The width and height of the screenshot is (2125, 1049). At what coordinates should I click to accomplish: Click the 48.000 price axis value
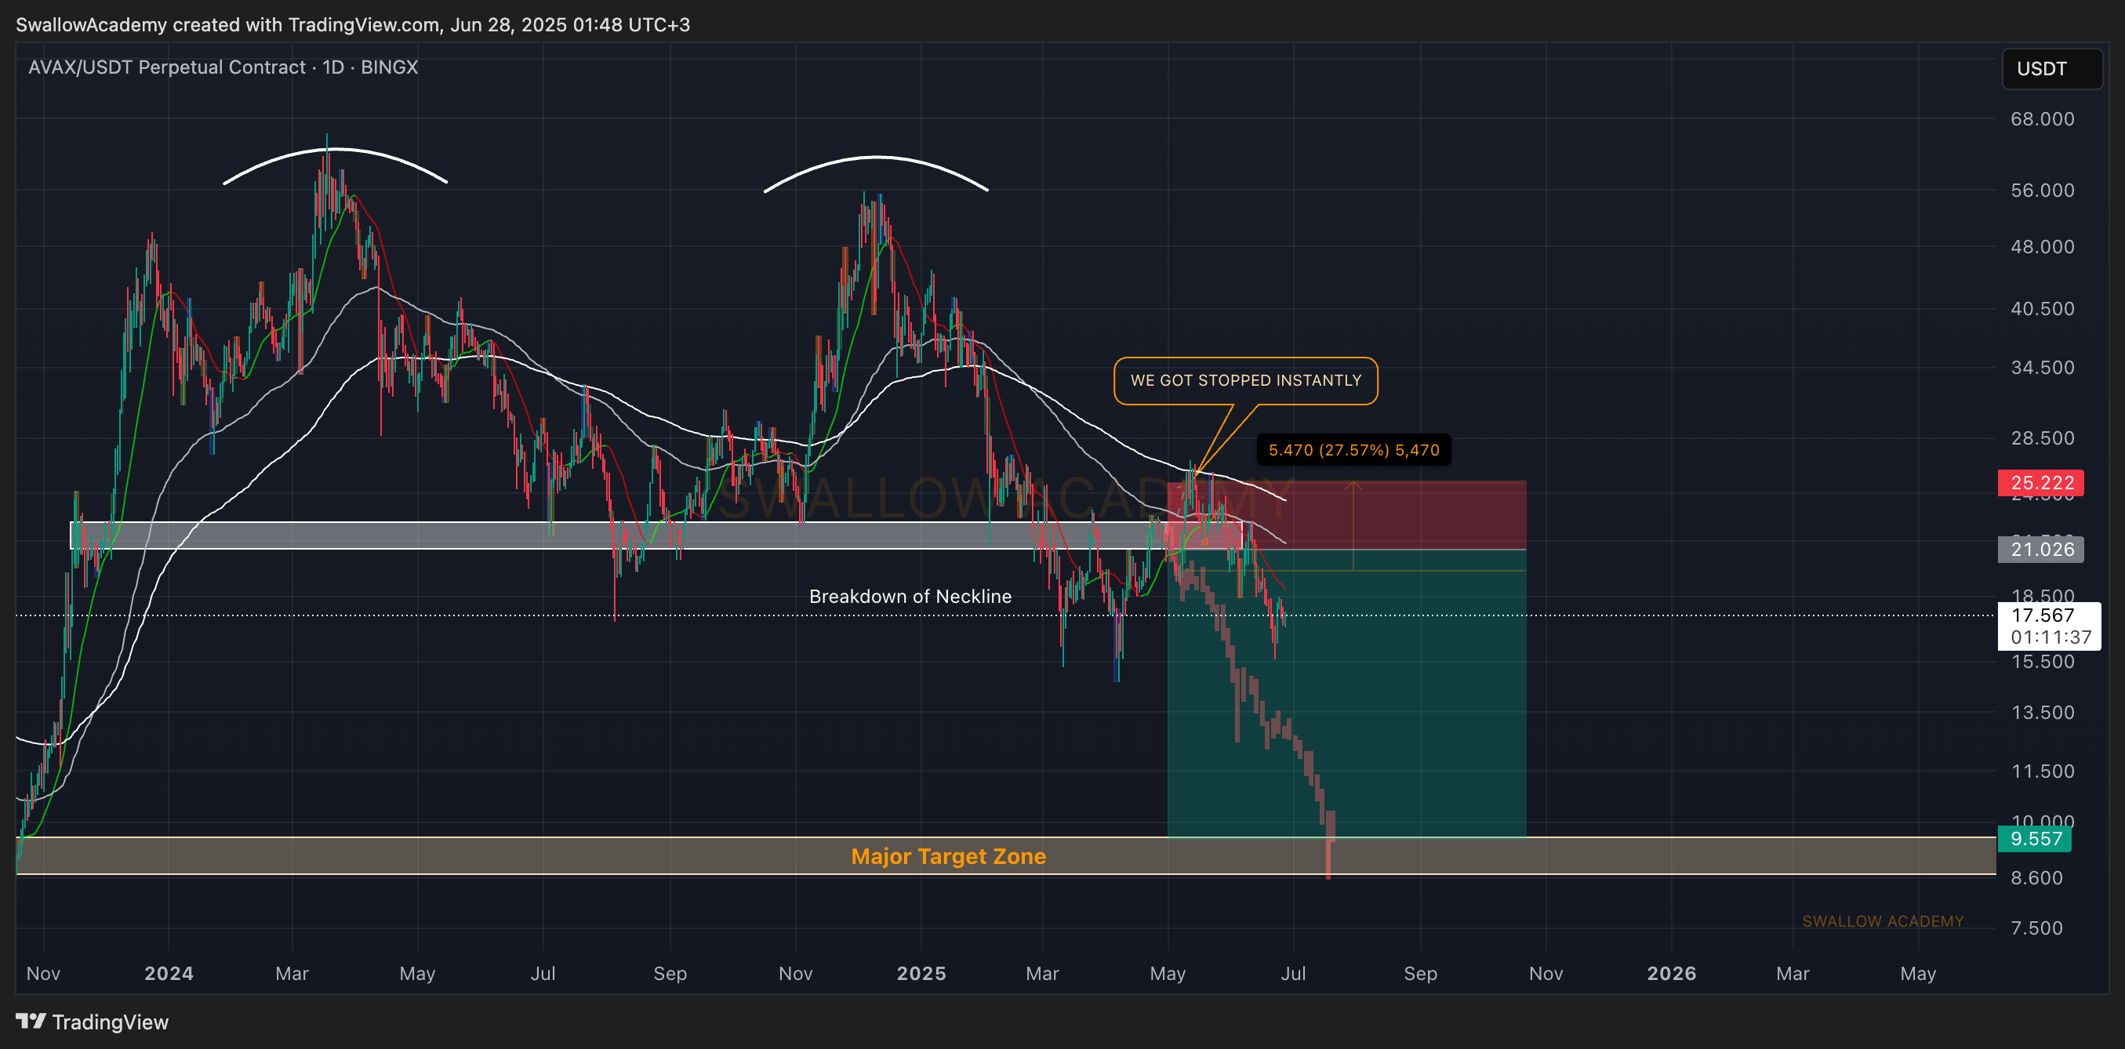tap(2042, 247)
